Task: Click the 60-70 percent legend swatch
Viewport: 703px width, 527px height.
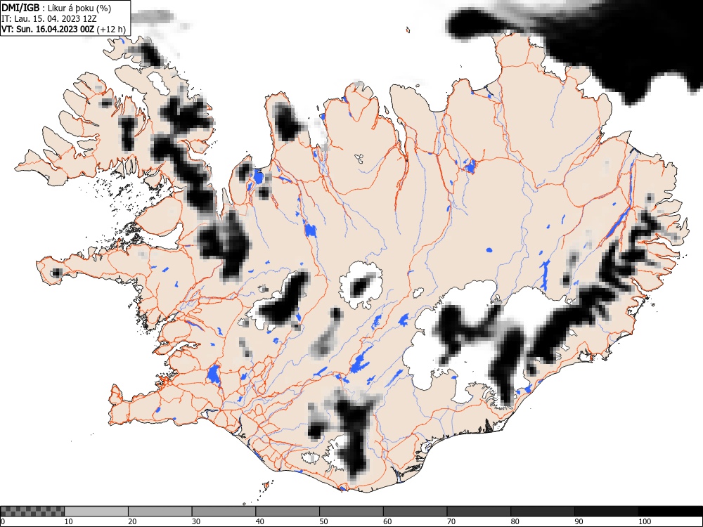Action: [415, 512]
